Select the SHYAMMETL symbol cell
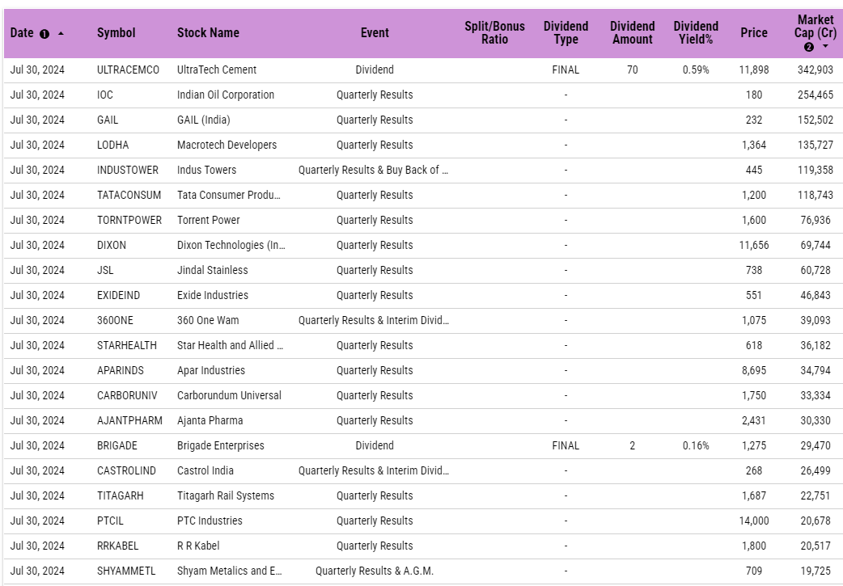This screenshot has height=586, width=843. 126,571
